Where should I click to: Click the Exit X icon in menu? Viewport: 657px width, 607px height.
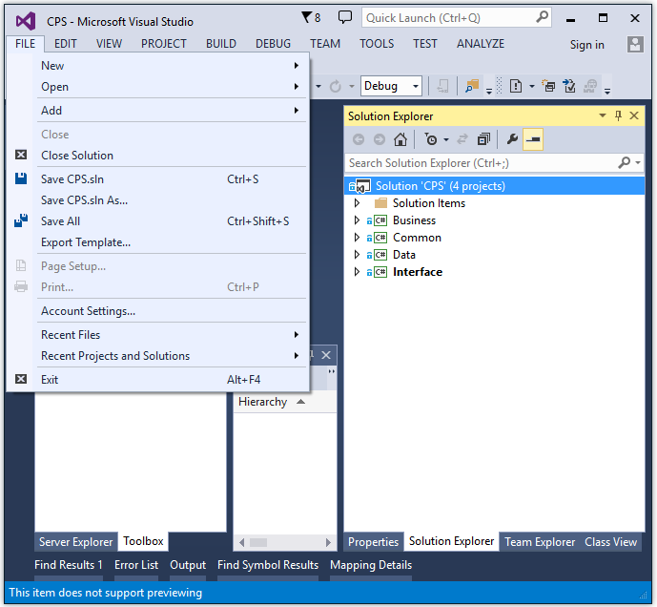click(21, 379)
